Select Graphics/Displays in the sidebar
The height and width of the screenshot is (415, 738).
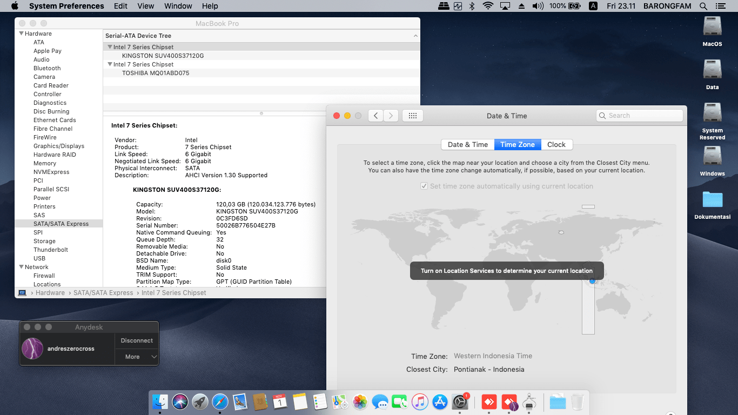tap(59, 146)
